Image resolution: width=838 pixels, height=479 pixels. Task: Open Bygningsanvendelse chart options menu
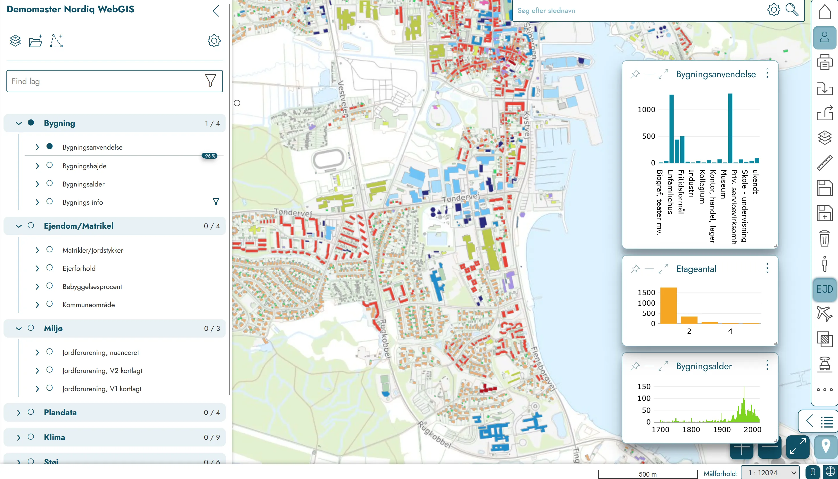coord(767,73)
